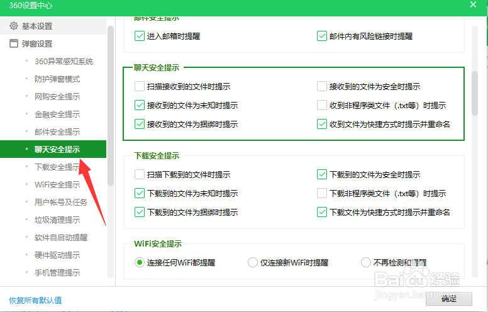Click the window icon beside 弹窗设置
Viewport: 488px width, 312px height.
point(14,43)
